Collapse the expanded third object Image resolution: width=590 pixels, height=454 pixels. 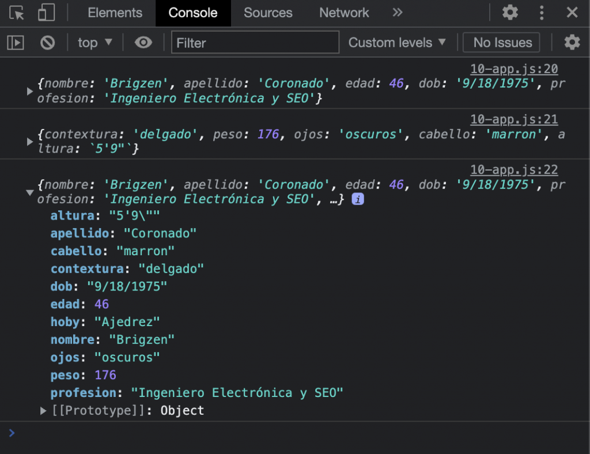pyautogui.click(x=30, y=192)
